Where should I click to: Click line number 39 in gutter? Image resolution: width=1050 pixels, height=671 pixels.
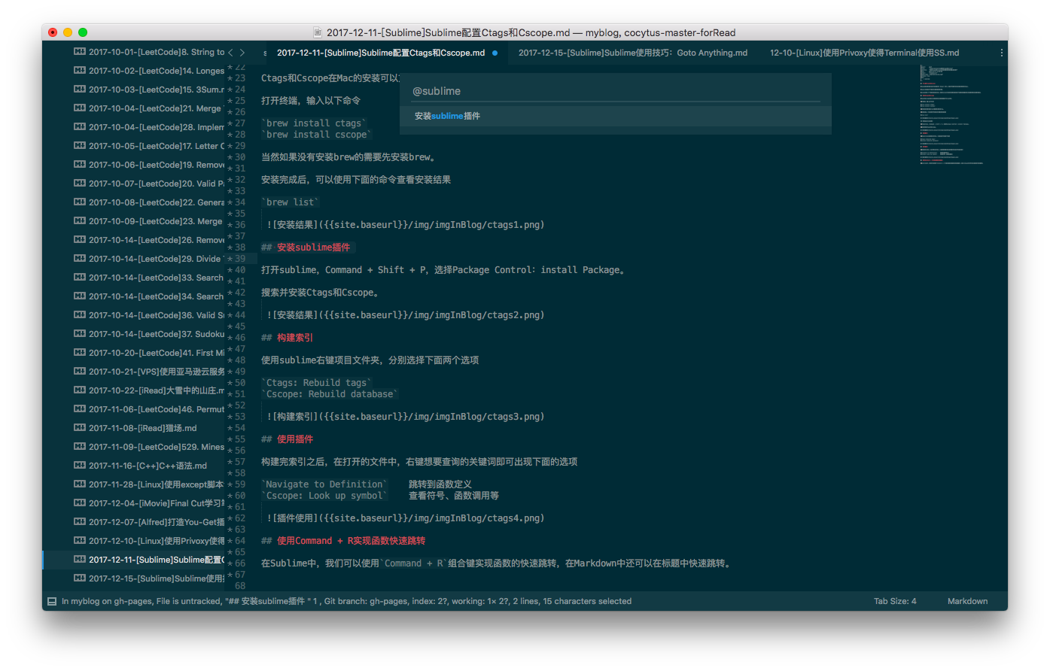pyautogui.click(x=240, y=259)
